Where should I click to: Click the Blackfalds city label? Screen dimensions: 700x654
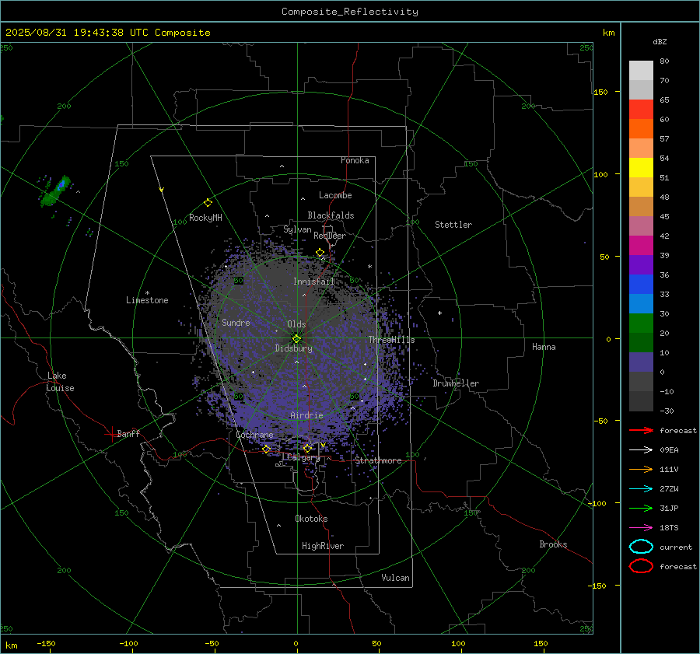pos(331,215)
